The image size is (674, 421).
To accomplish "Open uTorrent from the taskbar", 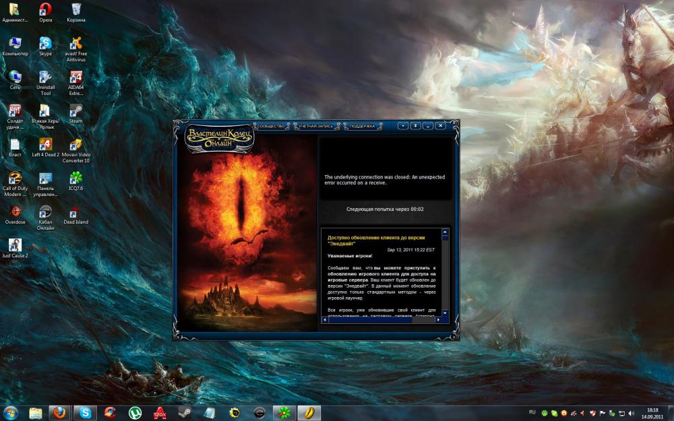I will click(135, 413).
